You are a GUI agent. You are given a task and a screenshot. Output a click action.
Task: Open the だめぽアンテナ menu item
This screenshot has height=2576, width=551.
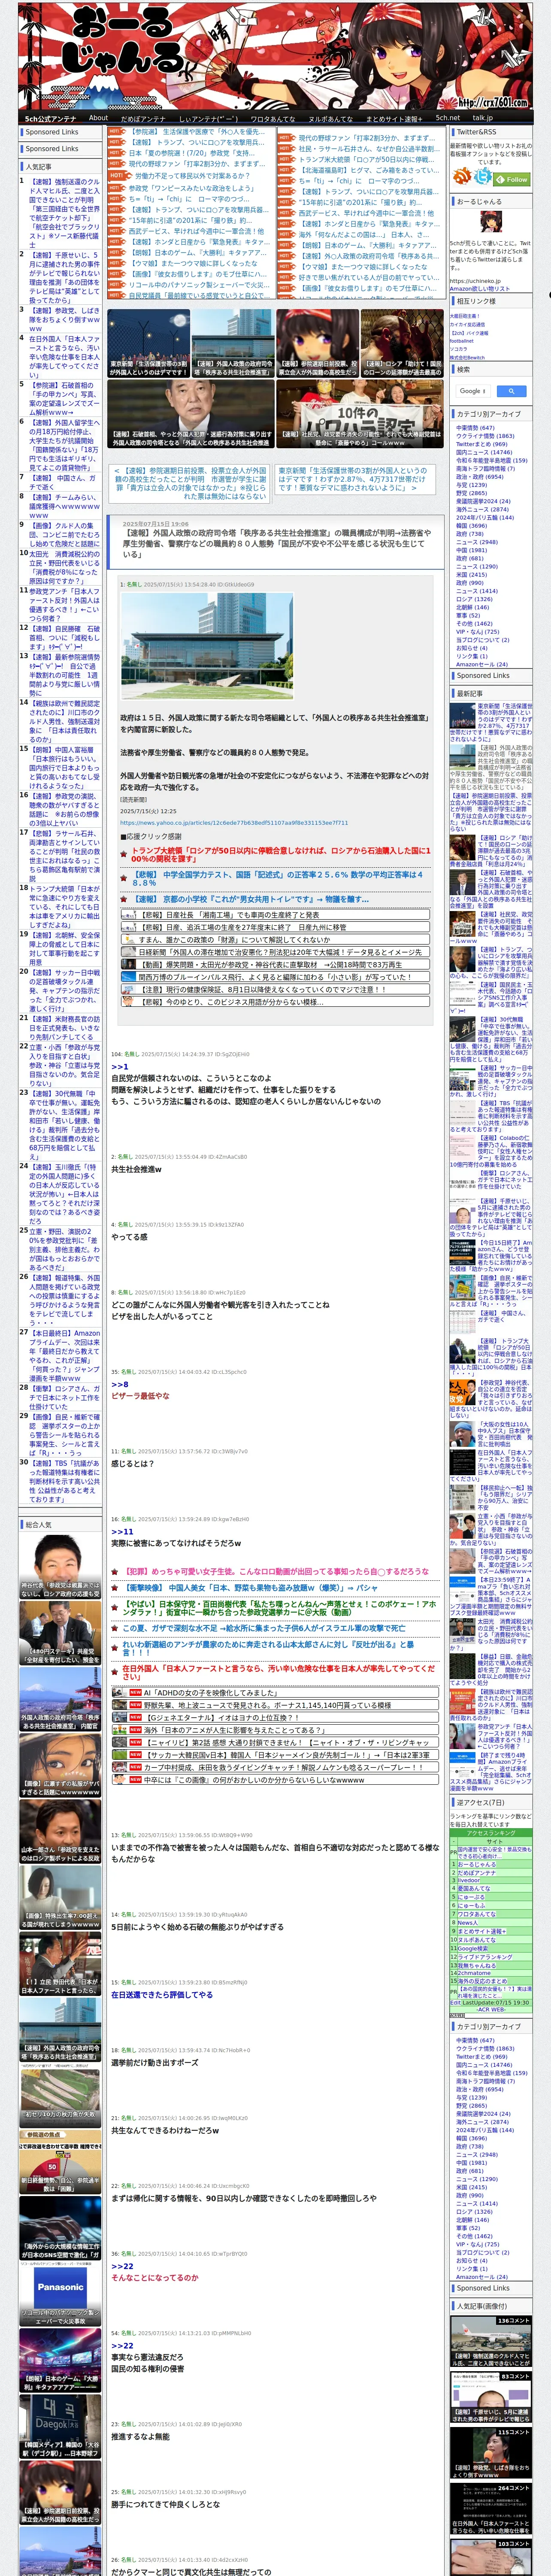click(143, 118)
